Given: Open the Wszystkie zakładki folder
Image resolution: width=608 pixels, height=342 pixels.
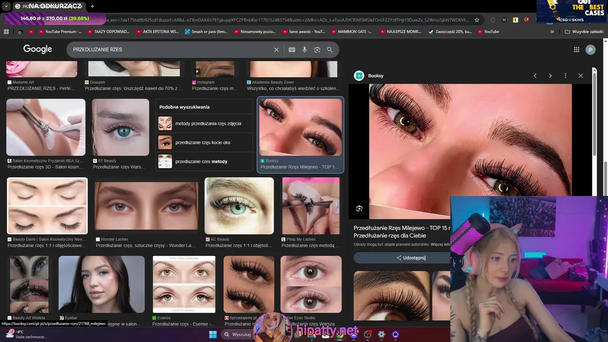Looking at the screenshot, I should (584, 32).
